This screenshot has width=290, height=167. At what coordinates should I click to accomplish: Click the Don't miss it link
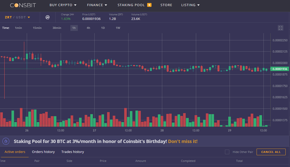pos(183,141)
